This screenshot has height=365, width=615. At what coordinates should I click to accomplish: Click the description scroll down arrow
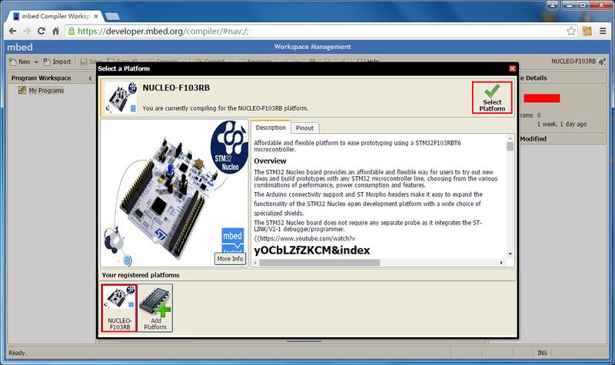[x=510, y=254]
